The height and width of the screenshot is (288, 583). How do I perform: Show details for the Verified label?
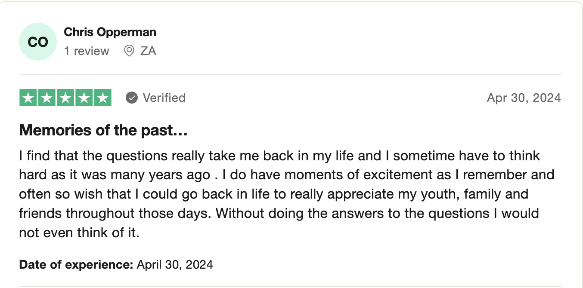coord(164,98)
